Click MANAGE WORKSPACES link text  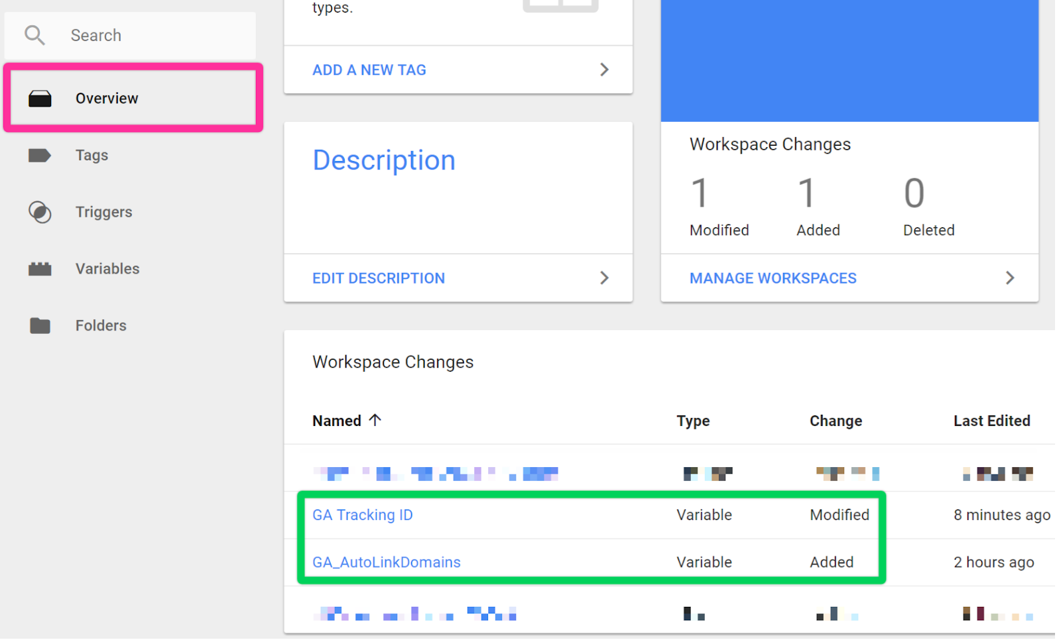(773, 278)
